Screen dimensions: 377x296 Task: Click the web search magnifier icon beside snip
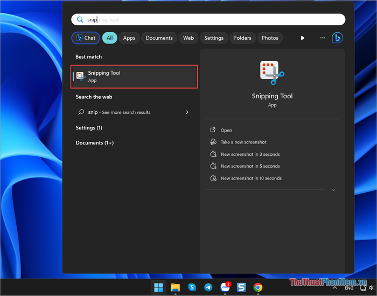(81, 112)
